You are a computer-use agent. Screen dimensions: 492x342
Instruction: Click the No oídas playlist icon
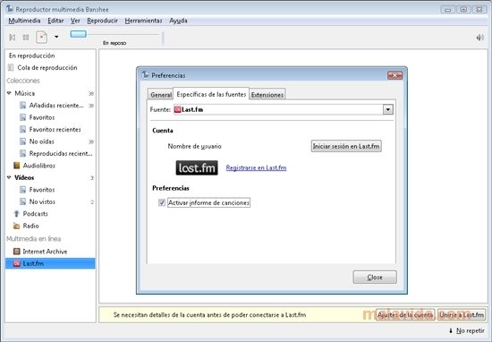[22, 141]
